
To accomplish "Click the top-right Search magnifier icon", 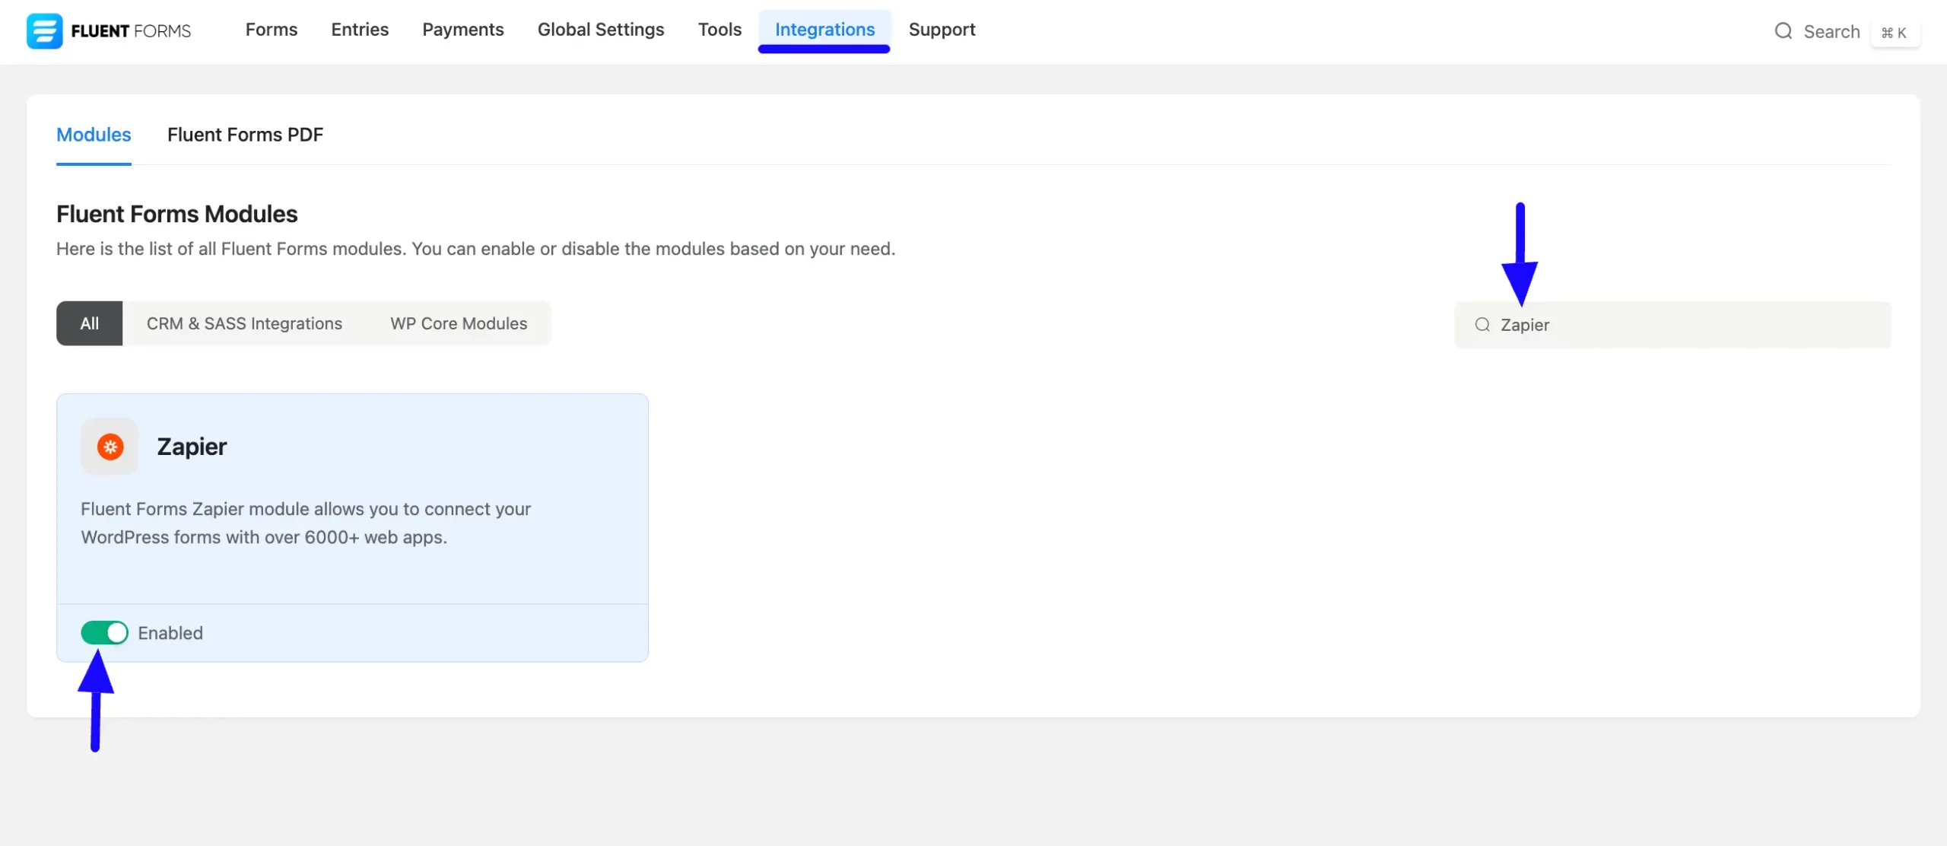I will pos(1783,31).
